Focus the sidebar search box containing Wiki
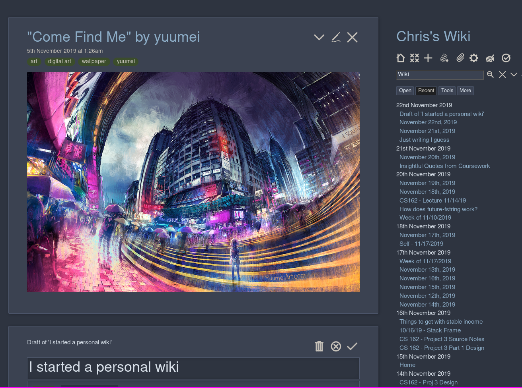Screen dimensions: 522x388 click(440, 74)
